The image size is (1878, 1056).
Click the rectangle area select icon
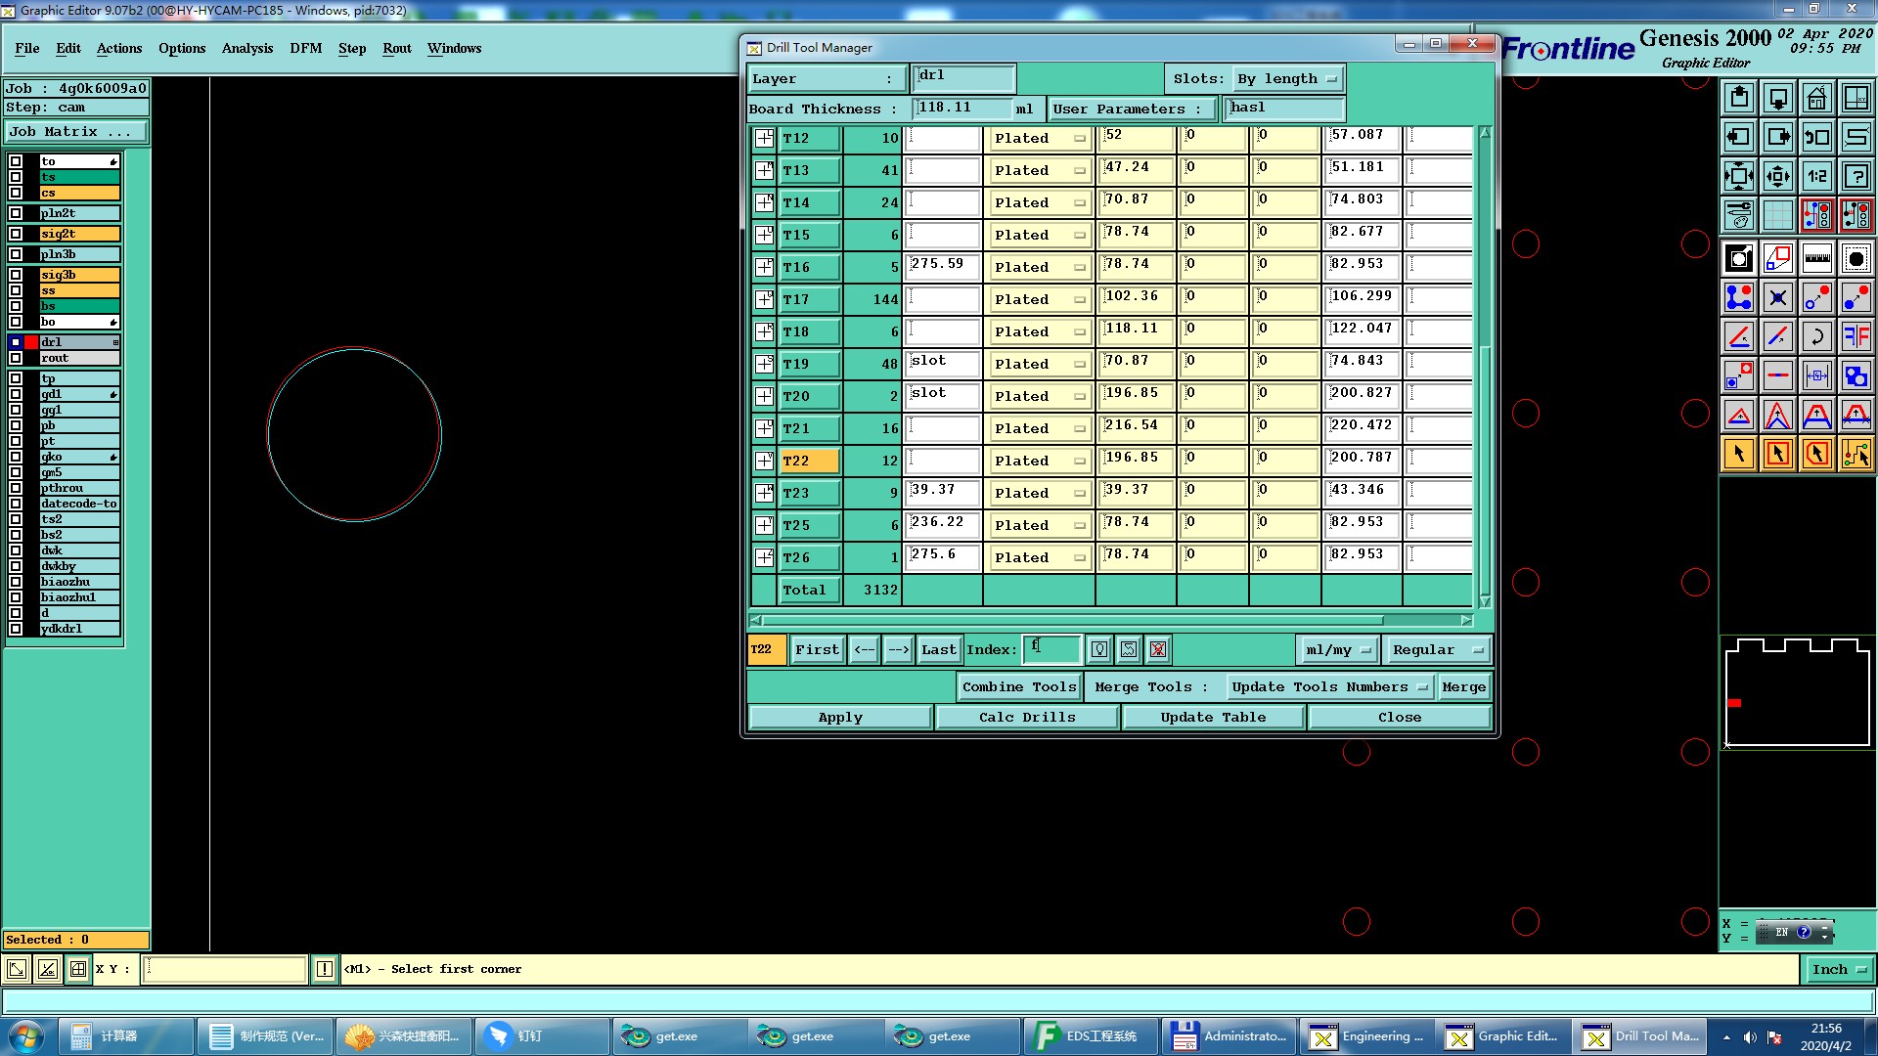coord(1778,454)
